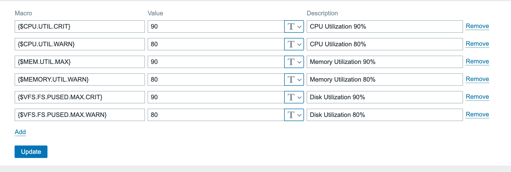Open value type dropdown for {$CPU.UTIL.WARN}
The width and height of the screenshot is (511, 172).
pos(294,44)
